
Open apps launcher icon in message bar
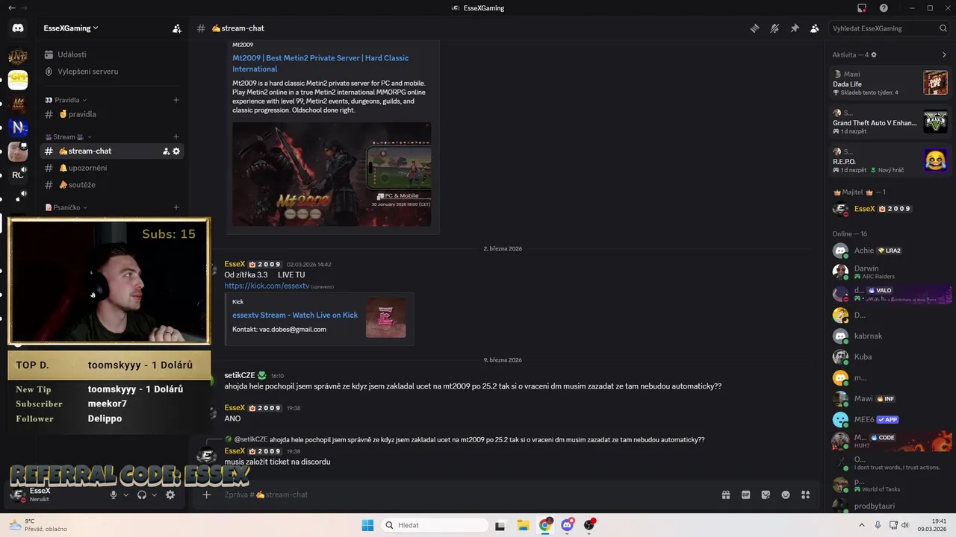click(805, 494)
